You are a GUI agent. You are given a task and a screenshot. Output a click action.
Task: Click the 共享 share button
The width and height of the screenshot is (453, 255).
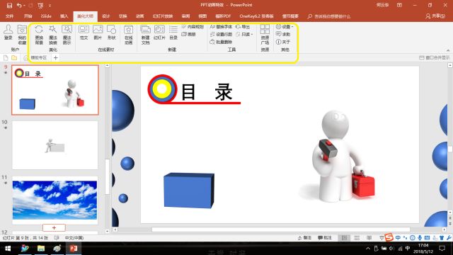click(435, 16)
